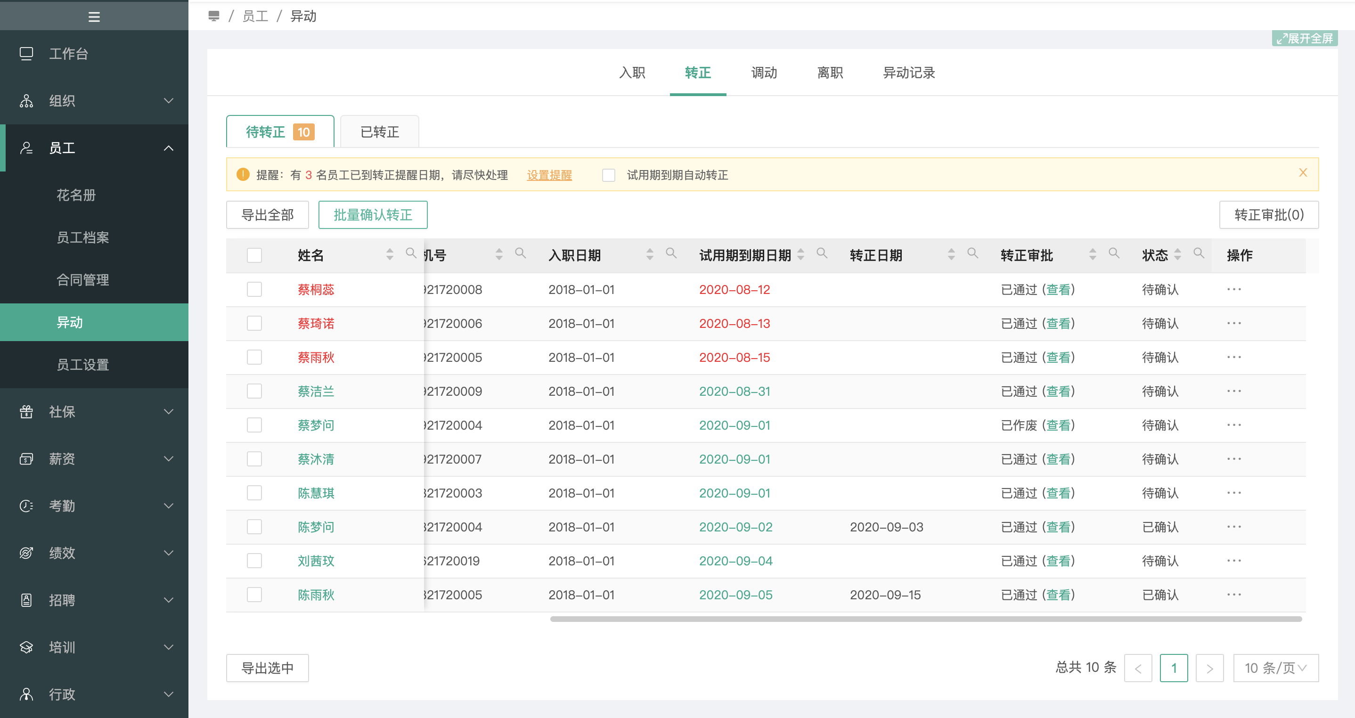This screenshot has height=718, width=1355.
Task: Click the 招聘 badge icon
Action: [26, 600]
